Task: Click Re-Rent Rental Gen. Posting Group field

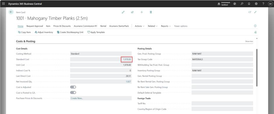Action: [222, 82]
